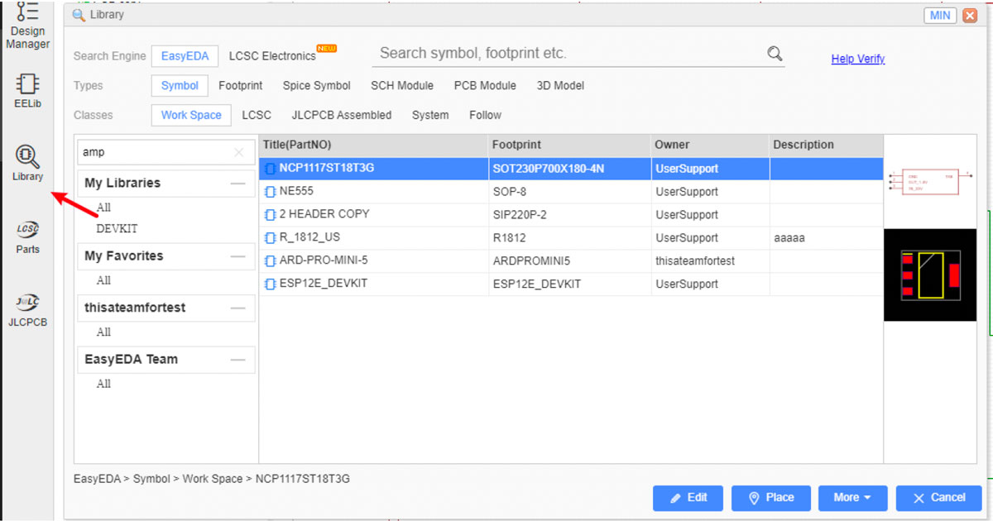Open the EELib sidebar panel

tap(27, 90)
